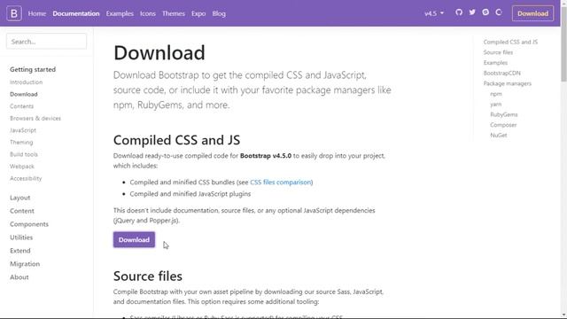Open the Migration sidebar section
567x319 pixels.
click(x=25, y=264)
